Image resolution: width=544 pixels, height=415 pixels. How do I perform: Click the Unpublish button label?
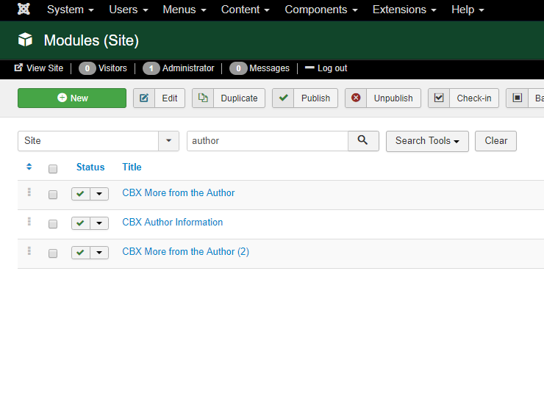(x=393, y=98)
